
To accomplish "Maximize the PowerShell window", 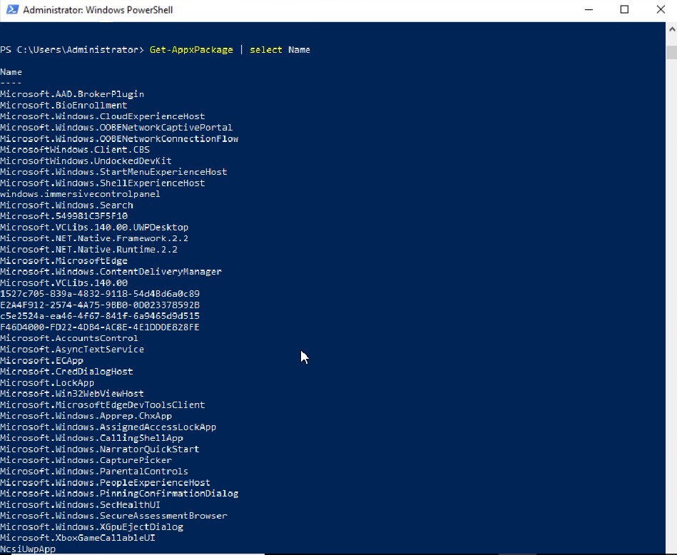I will [x=624, y=9].
